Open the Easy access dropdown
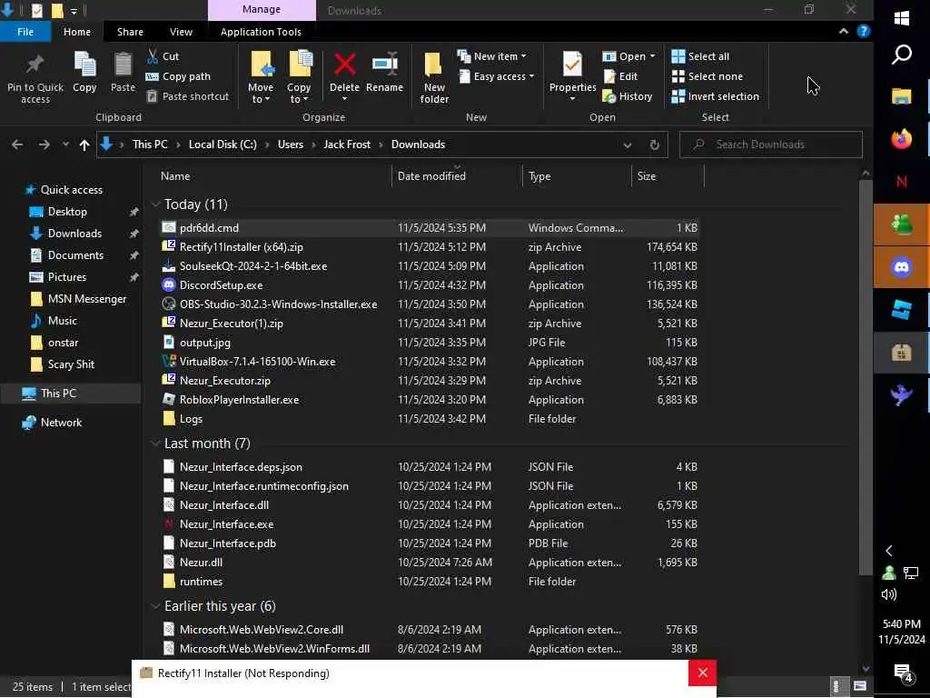The width and height of the screenshot is (930, 698). click(x=496, y=76)
